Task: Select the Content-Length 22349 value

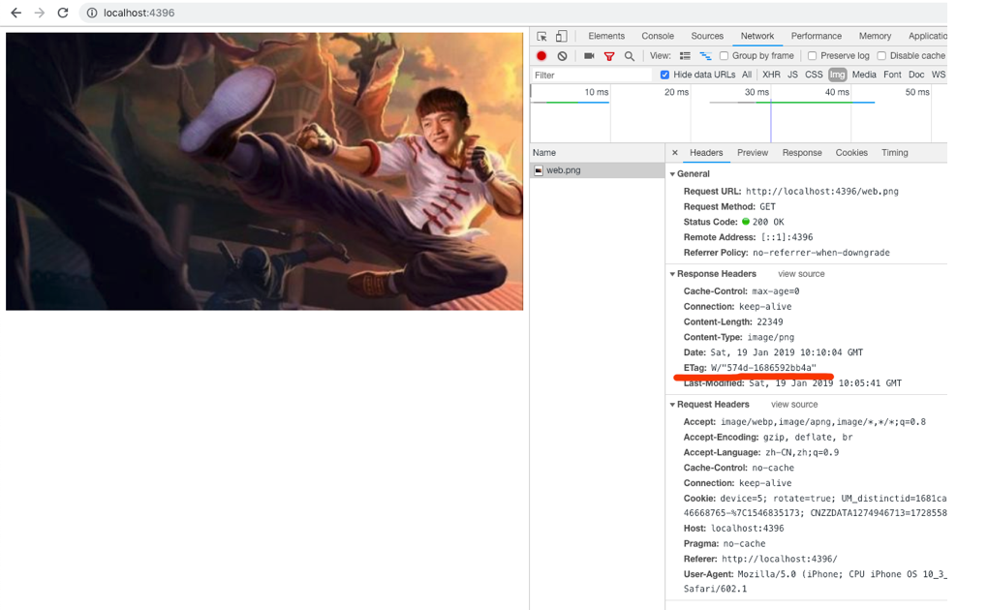Action: tap(769, 322)
